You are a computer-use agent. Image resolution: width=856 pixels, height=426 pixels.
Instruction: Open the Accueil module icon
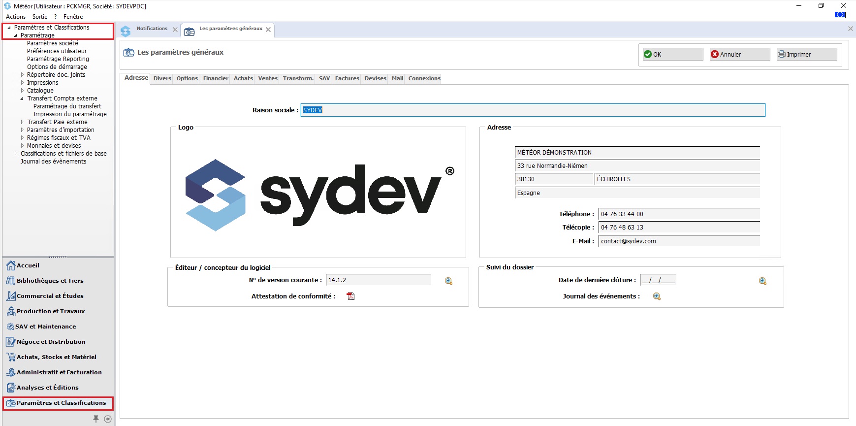(11, 266)
